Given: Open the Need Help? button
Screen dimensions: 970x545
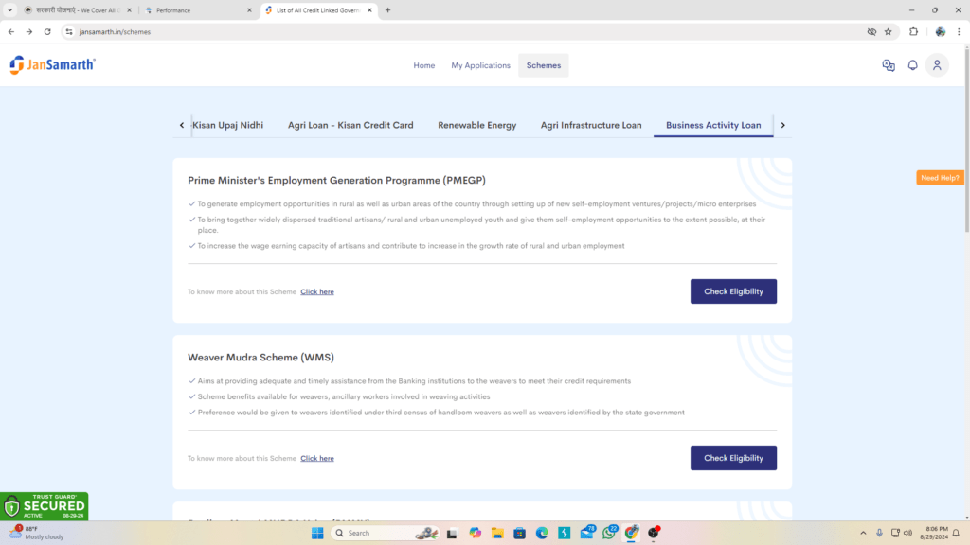Looking at the screenshot, I should [x=940, y=178].
